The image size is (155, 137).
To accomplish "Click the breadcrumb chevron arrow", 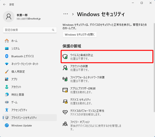I will (73, 14).
